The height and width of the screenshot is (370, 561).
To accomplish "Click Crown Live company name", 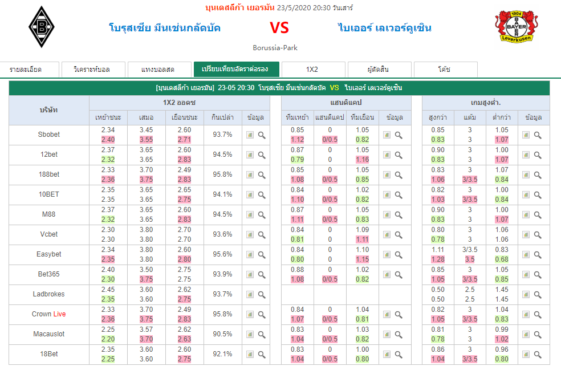I will [x=48, y=314].
